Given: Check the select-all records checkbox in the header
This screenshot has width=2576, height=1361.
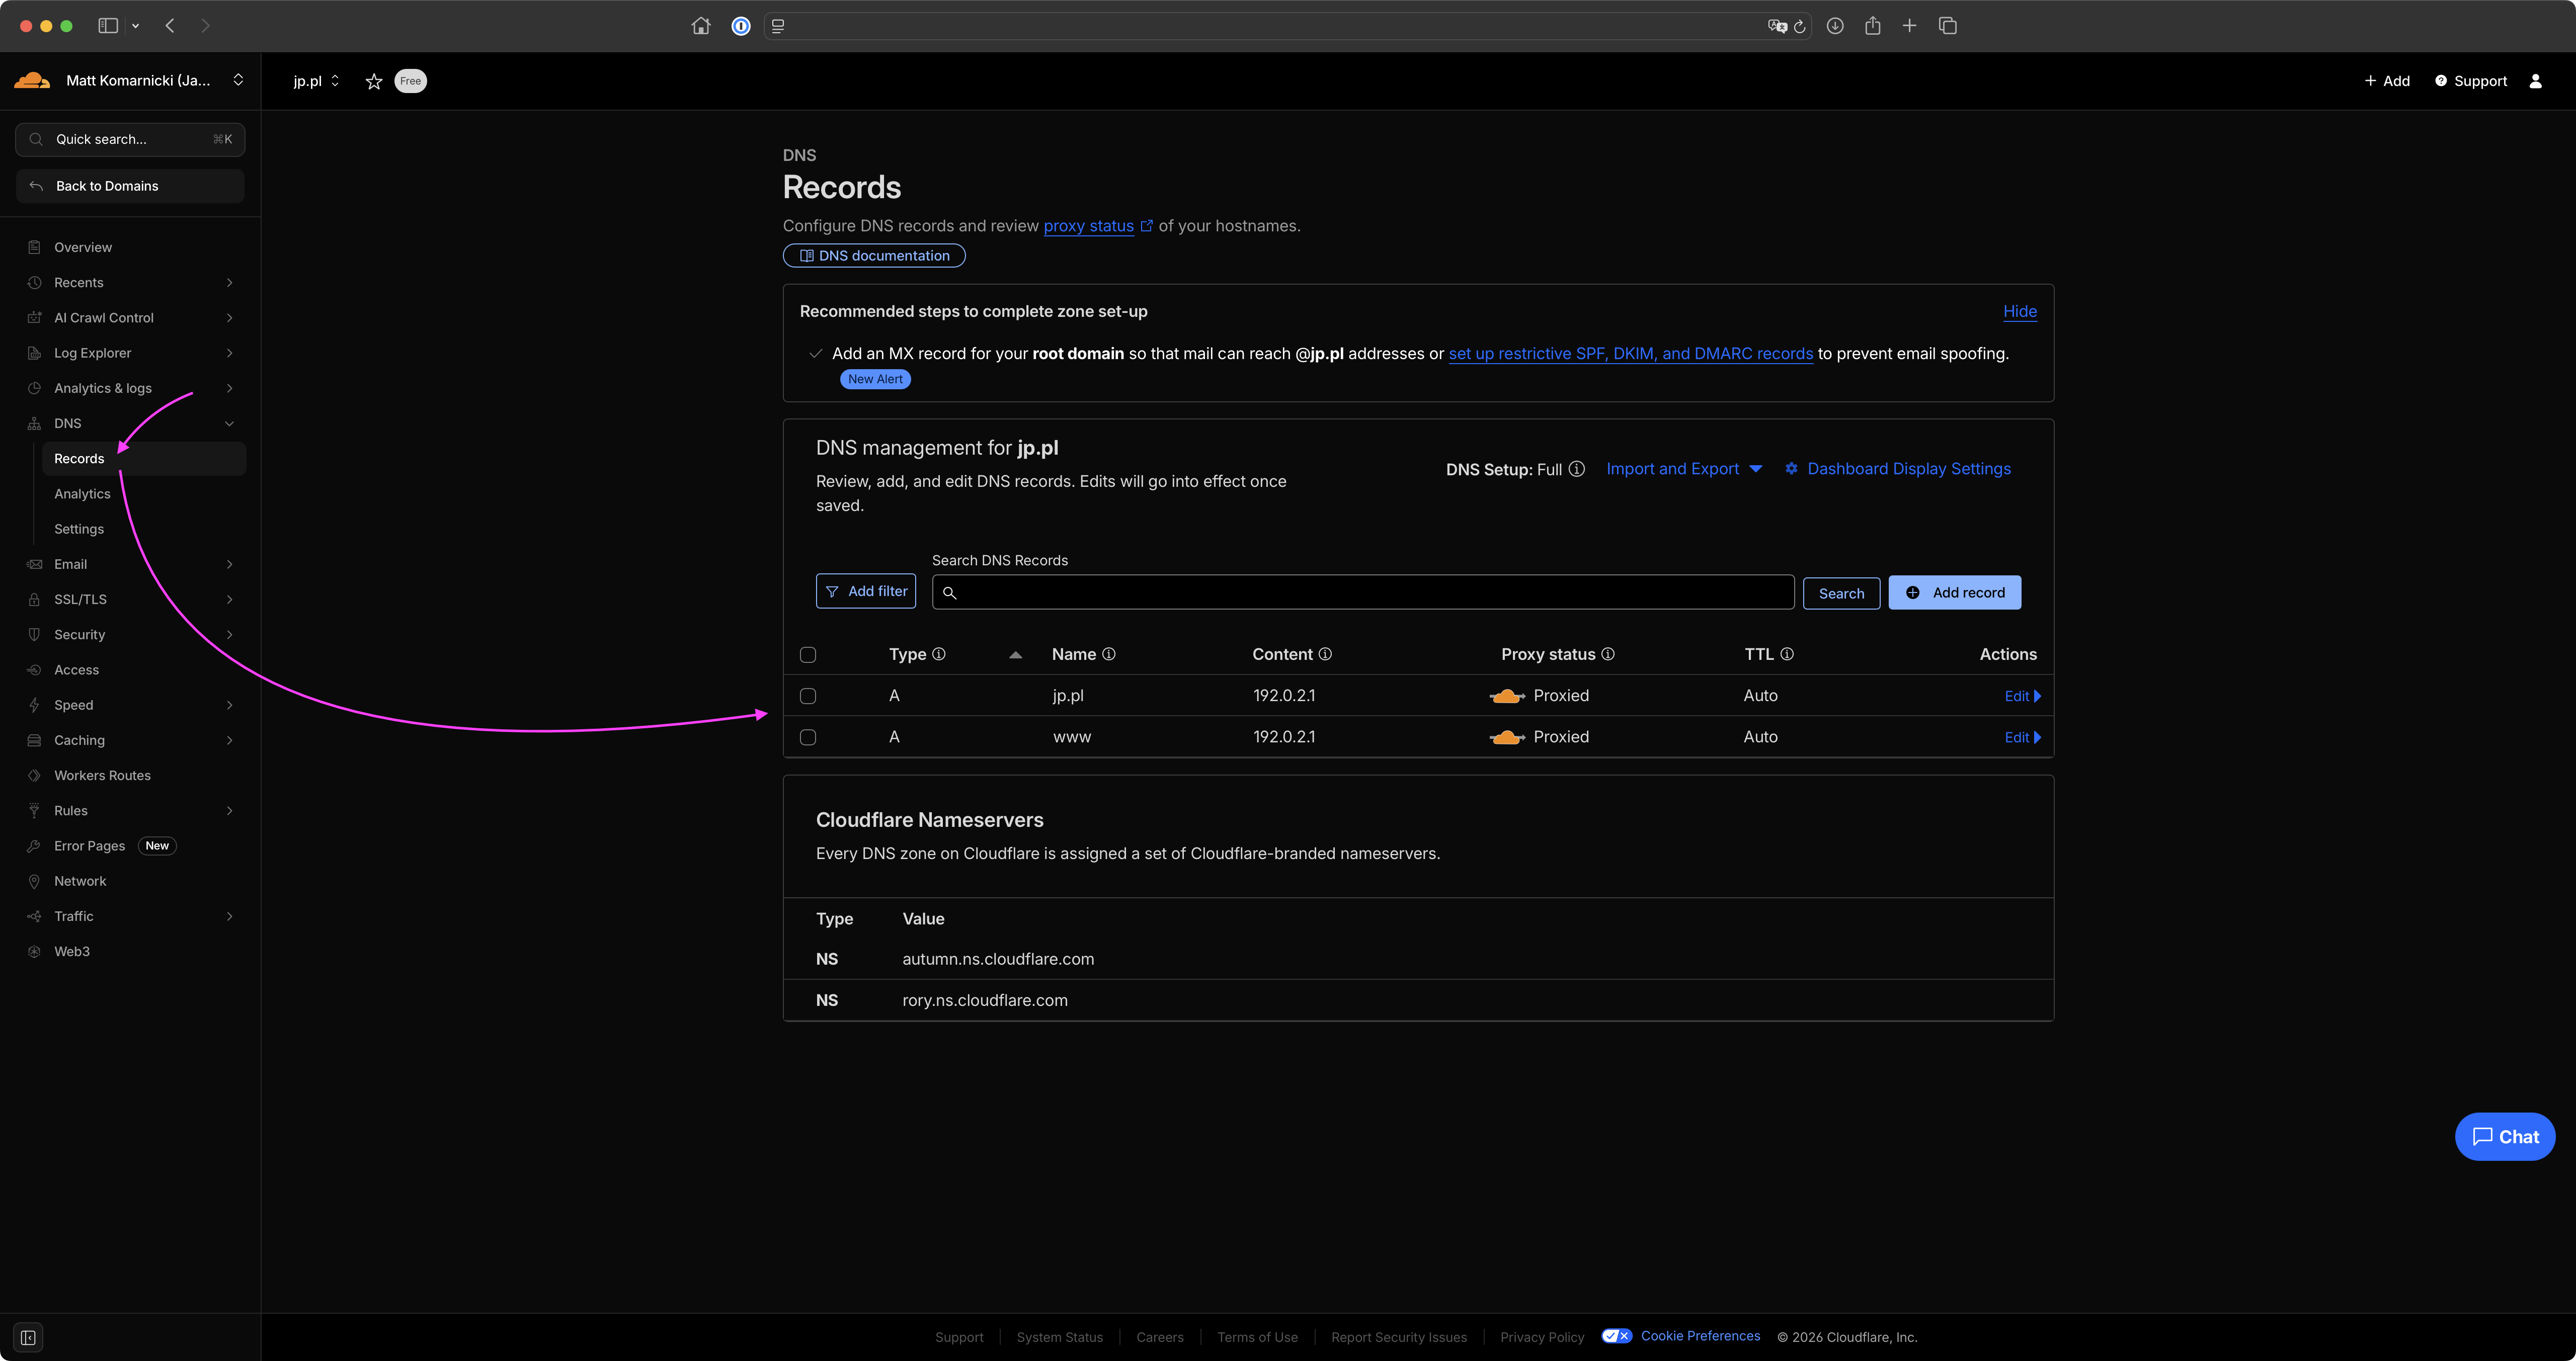Looking at the screenshot, I should (808, 655).
